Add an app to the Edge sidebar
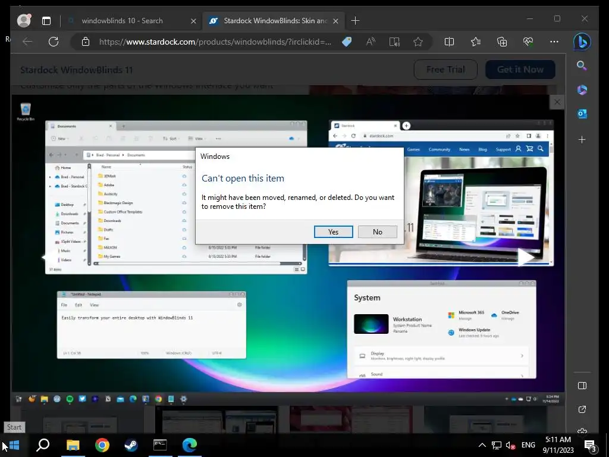Screen dimensions: 609x457 [x=582, y=139]
